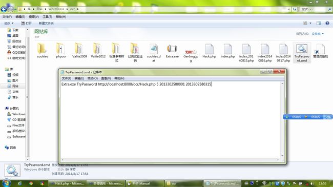This screenshot has width=333, height=187.
Task: Open Notepad's 文件(F) menu
Action: pyautogui.click(x=66, y=78)
